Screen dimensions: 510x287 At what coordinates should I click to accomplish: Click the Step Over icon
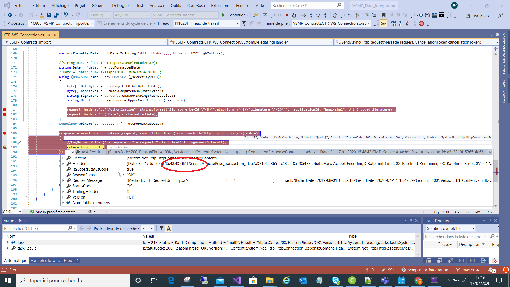coord(318,15)
